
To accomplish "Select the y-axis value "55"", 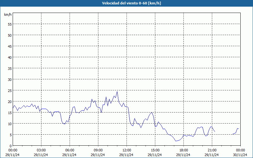I will coord(10,24).
